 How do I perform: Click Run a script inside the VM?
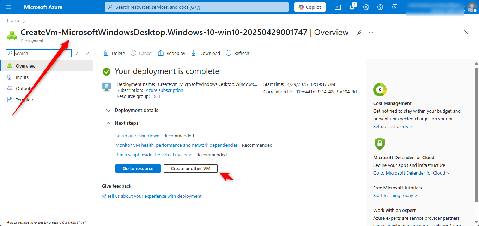pyautogui.click(x=154, y=155)
